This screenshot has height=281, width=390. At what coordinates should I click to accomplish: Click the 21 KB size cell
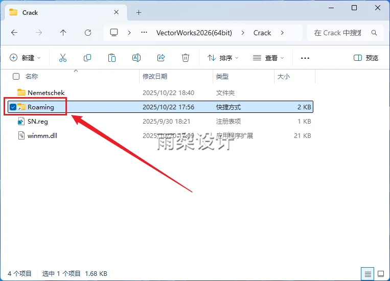click(x=303, y=136)
